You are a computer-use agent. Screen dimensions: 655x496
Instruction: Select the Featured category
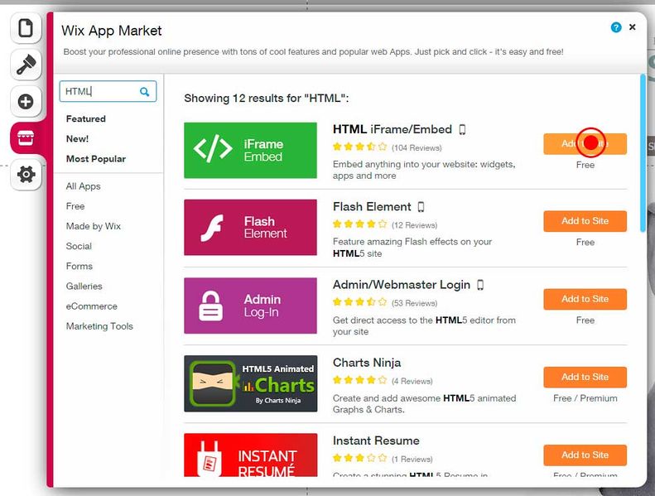pyautogui.click(x=86, y=119)
